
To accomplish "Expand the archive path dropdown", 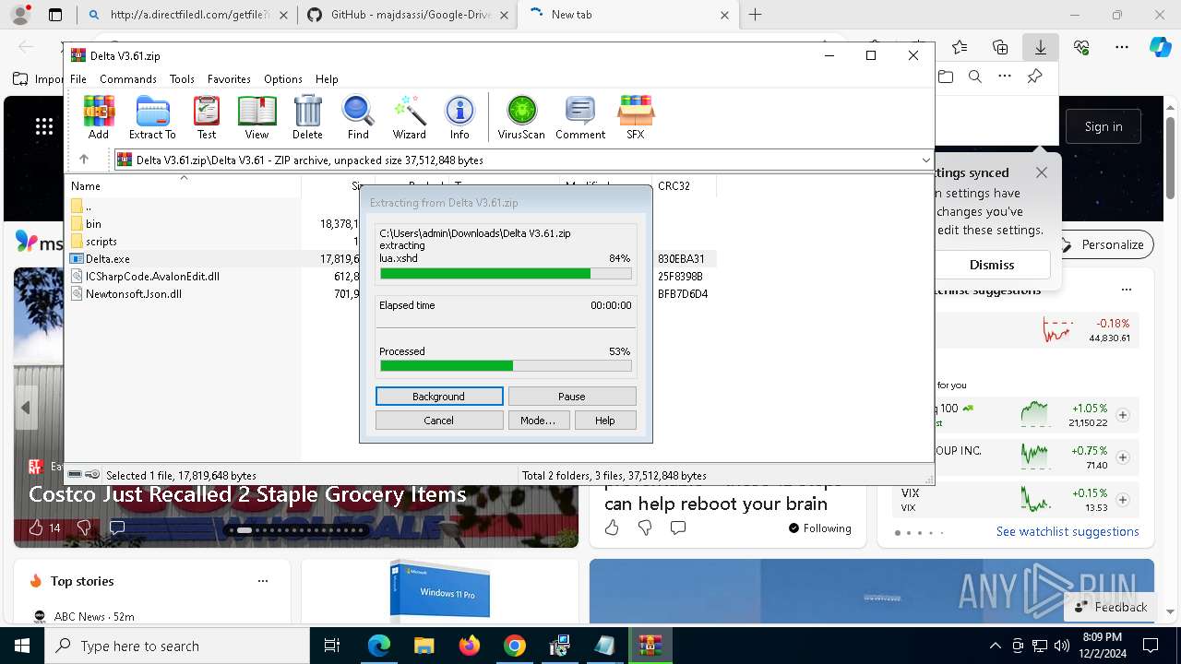I will tap(925, 160).
